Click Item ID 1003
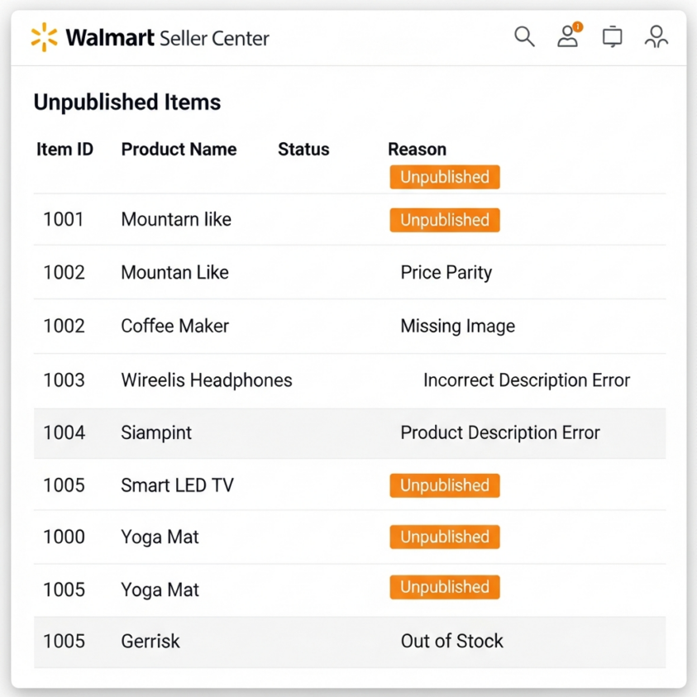 [x=64, y=380]
